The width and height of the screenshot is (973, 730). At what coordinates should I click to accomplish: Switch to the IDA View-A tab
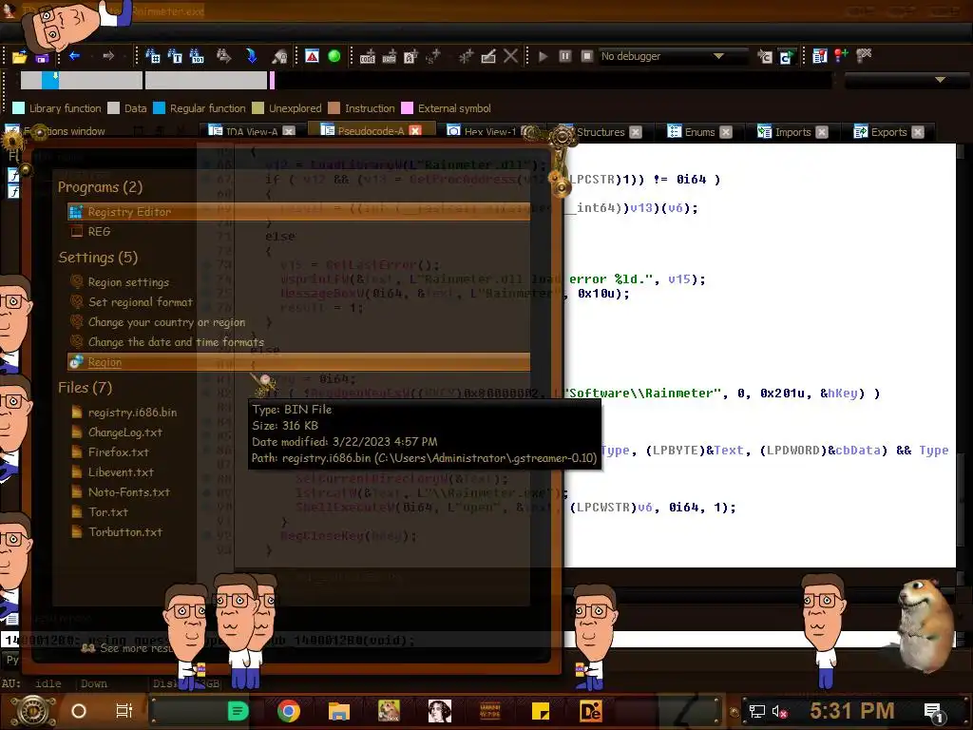[x=251, y=131]
